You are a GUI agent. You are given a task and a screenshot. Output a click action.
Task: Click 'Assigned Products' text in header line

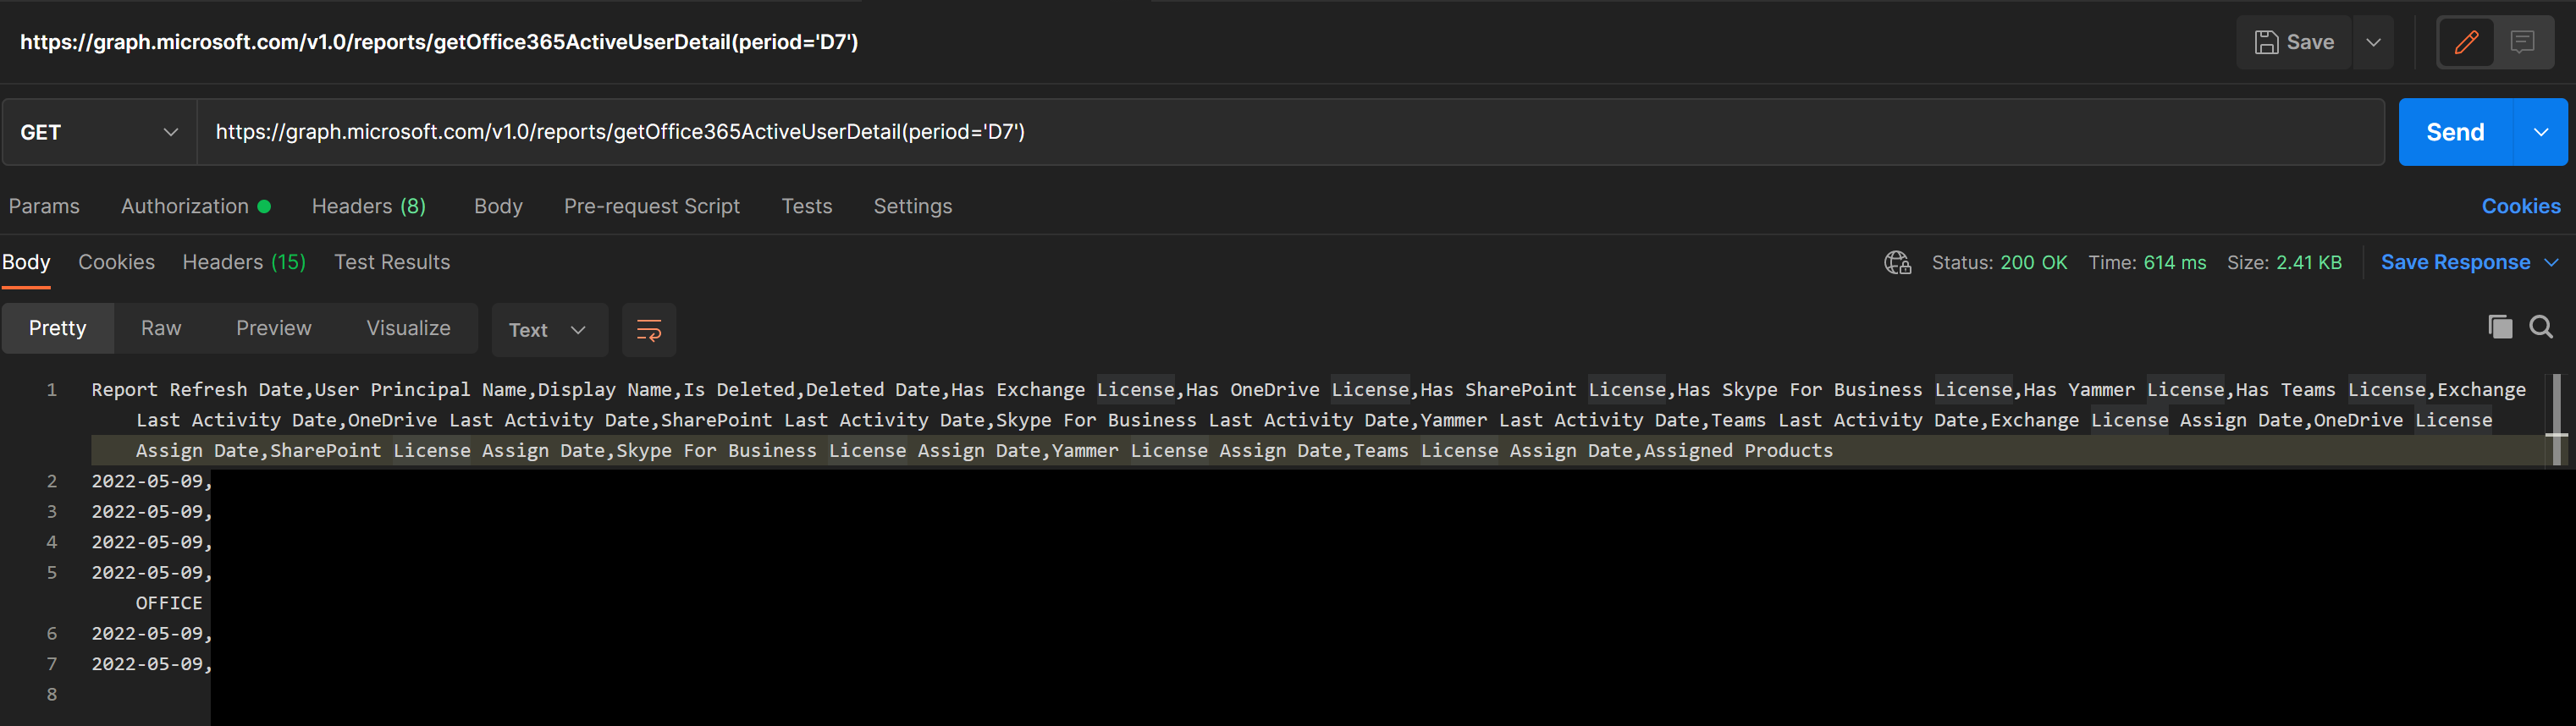[x=1738, y=451]
